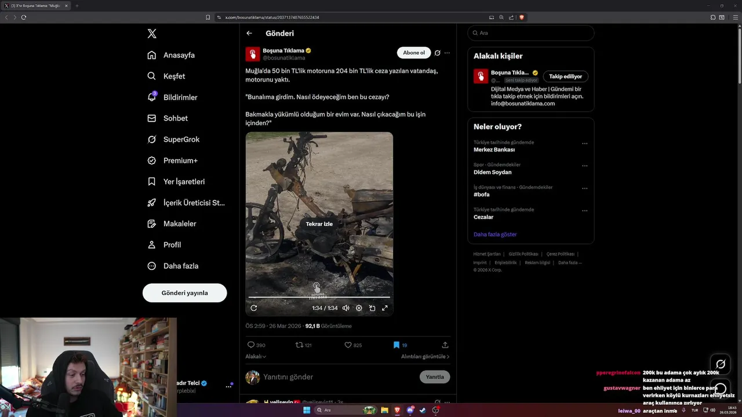Open Yer İşaretleri bookmarks

pos(176,181)
